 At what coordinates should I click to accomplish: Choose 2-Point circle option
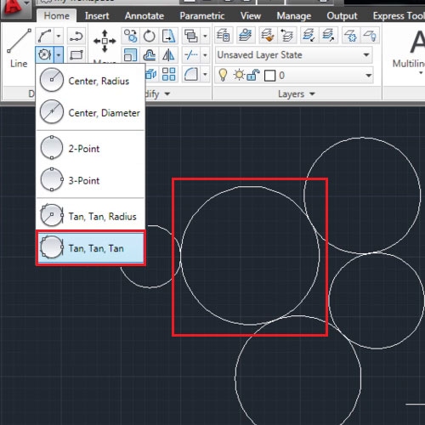coord(91,148)
